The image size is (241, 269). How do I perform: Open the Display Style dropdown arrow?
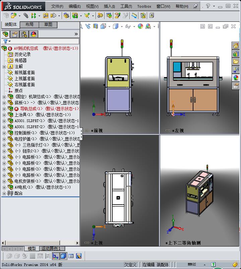(122, 26)
